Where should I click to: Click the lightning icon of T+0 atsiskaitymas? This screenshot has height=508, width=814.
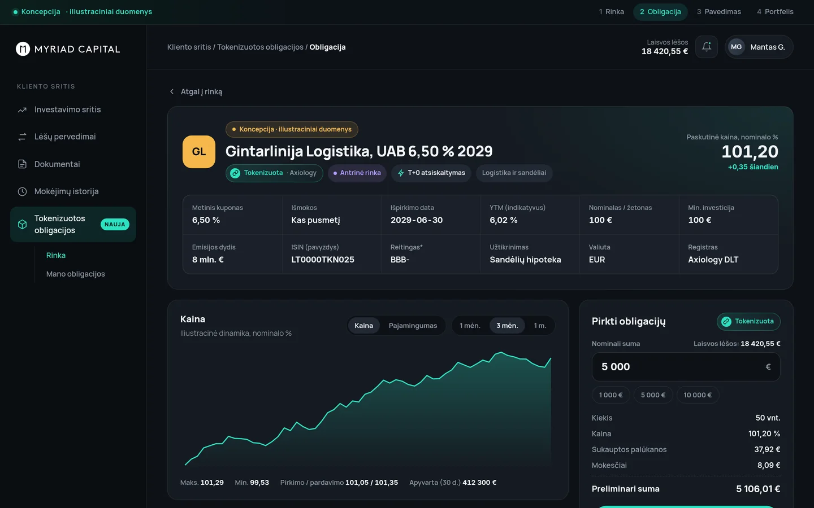401,173
